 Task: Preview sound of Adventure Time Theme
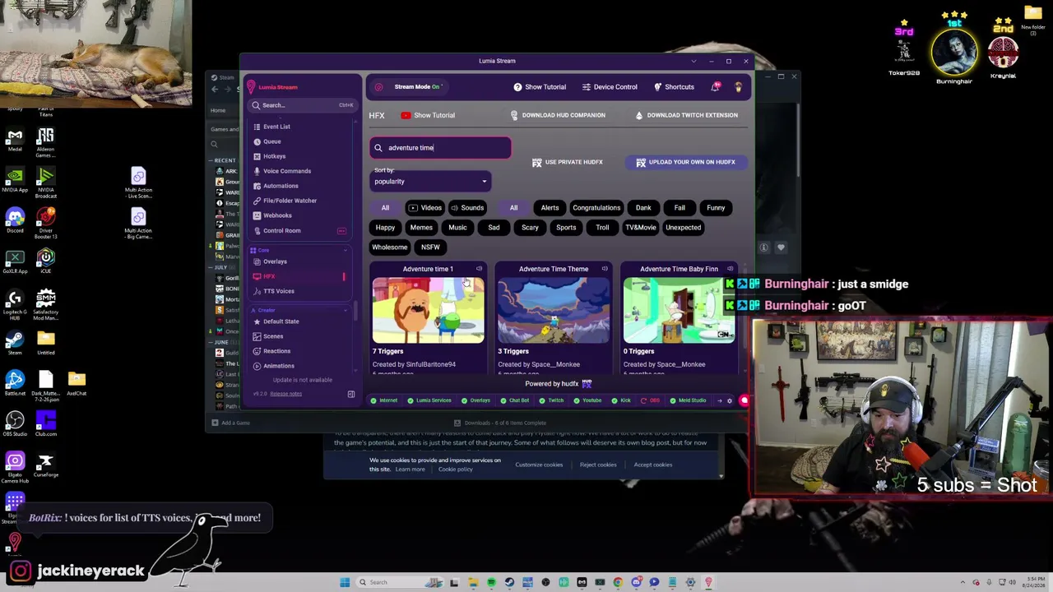[x=605, y=269]
